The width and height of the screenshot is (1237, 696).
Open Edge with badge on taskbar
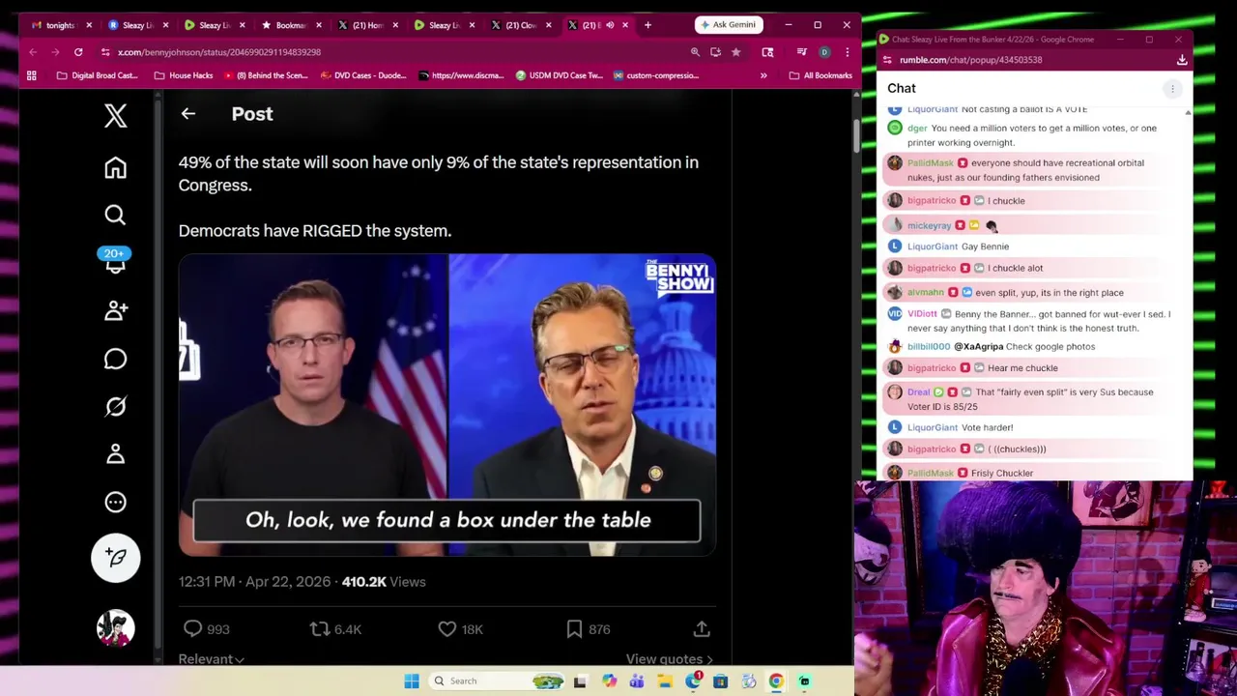[693, 681]
